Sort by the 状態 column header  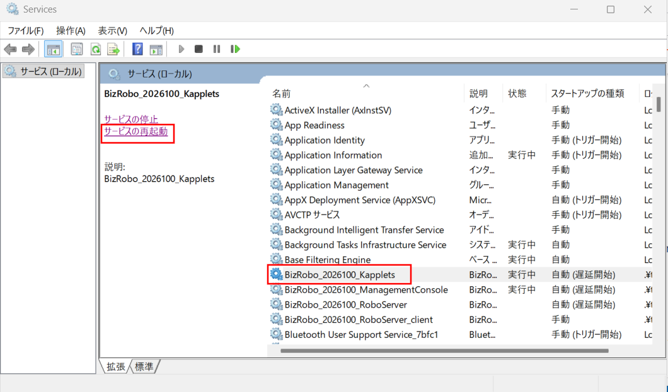(x=517, y=93)
